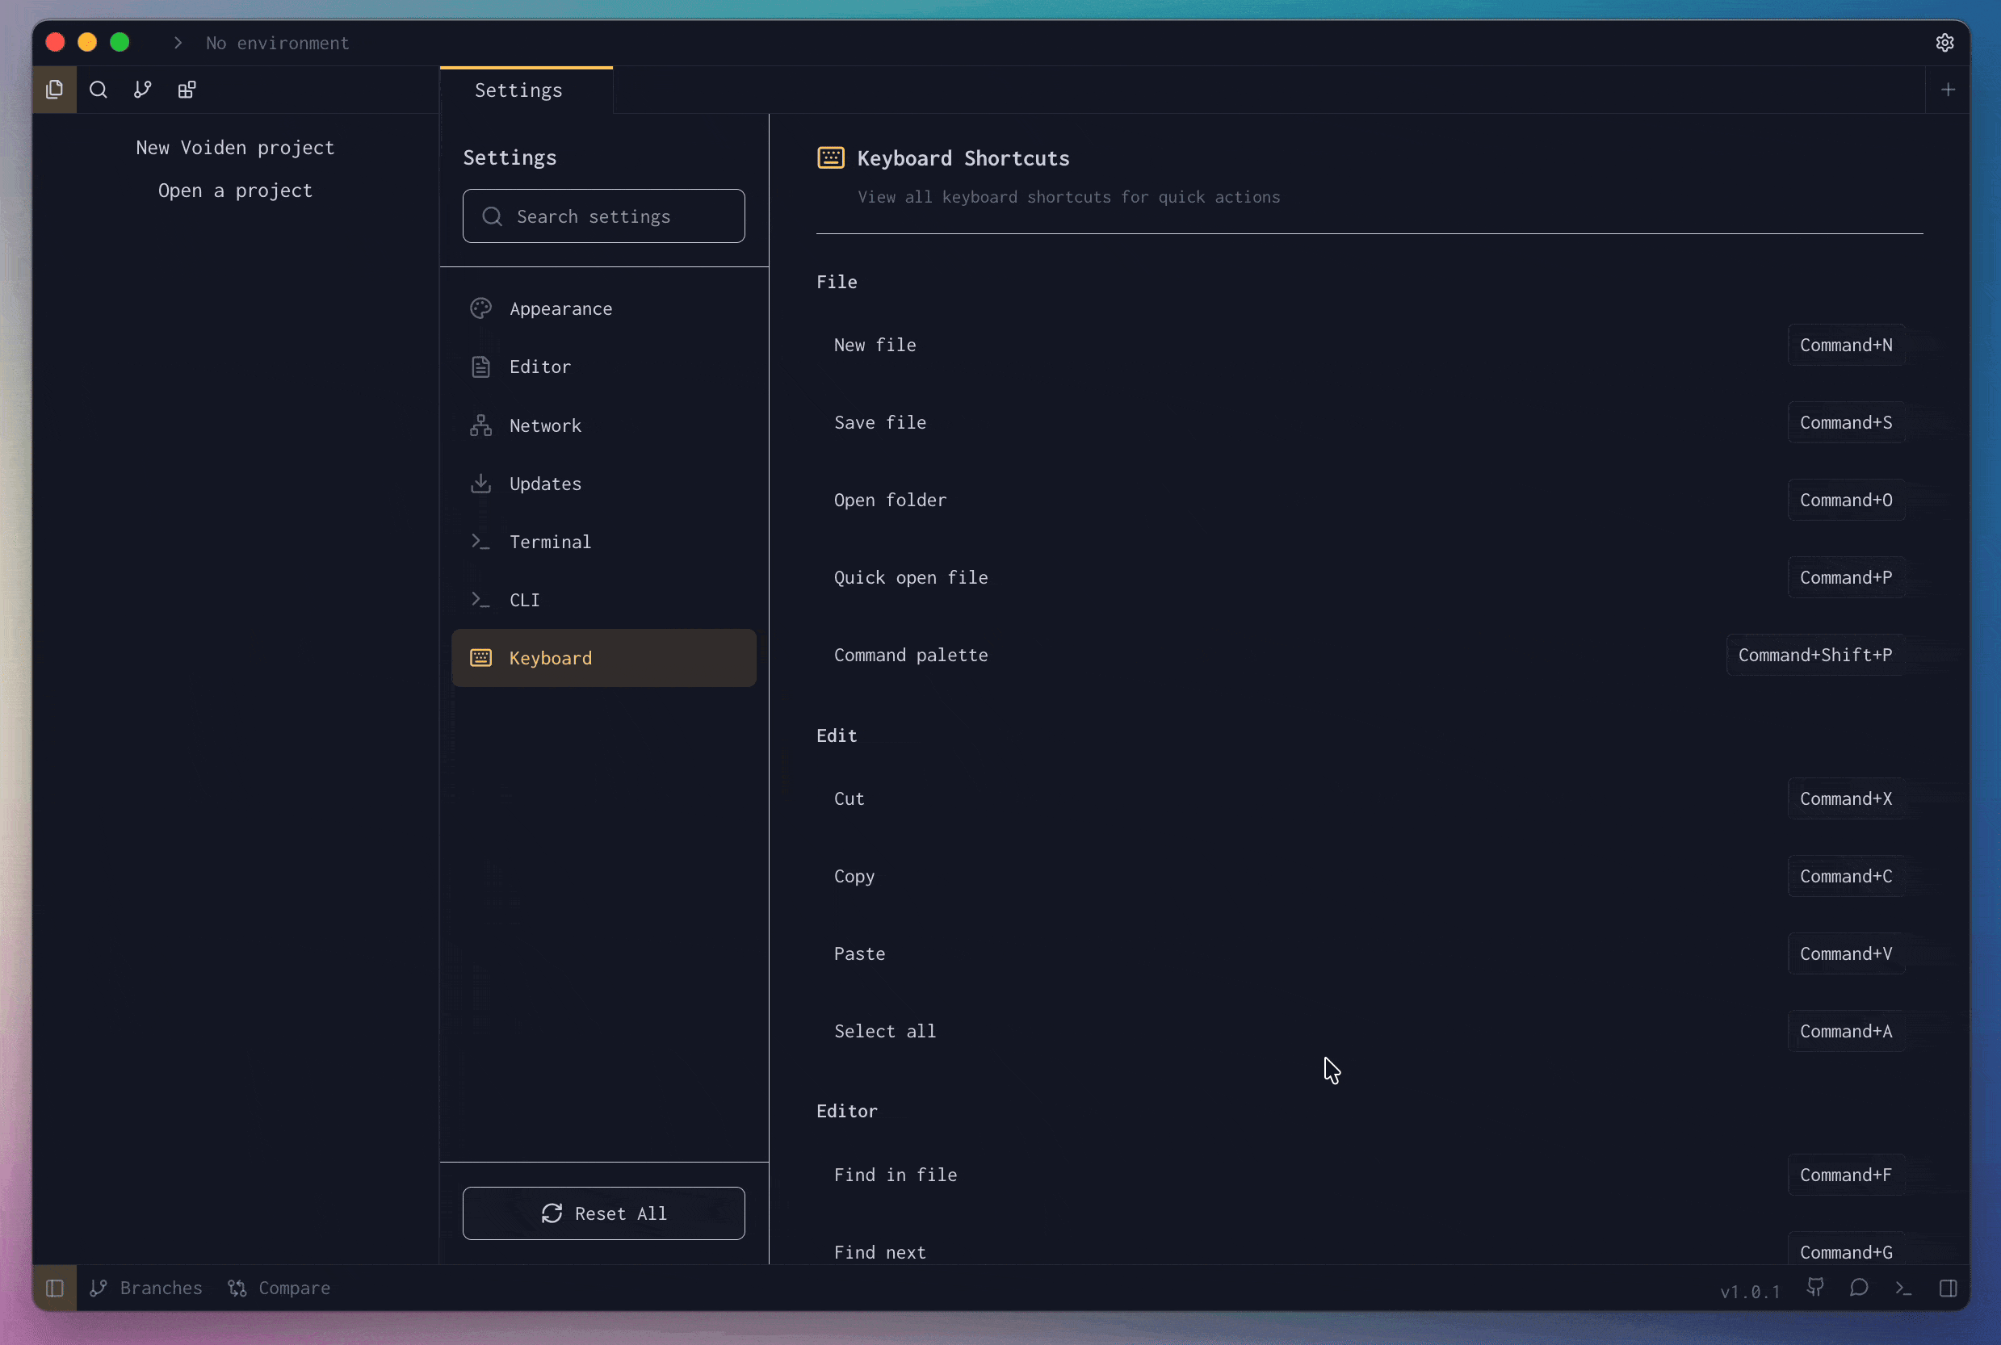Launch the terminal from the status bar
The image size is (2001, 1345).
point(1902,1287)
